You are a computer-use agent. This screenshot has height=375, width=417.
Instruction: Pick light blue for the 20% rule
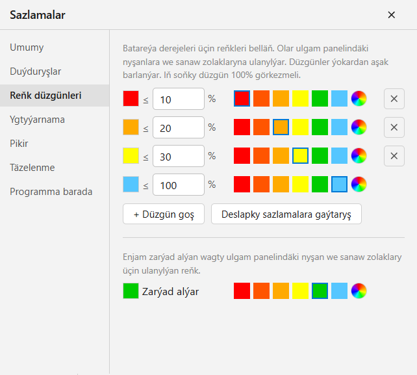click(339, 127)
